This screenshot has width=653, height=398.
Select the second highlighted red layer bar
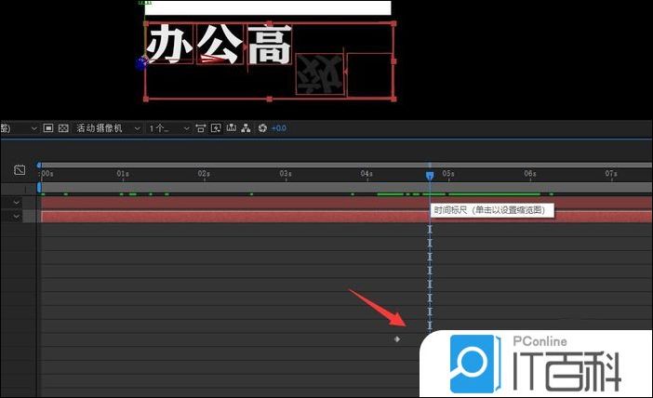(346, 217)
